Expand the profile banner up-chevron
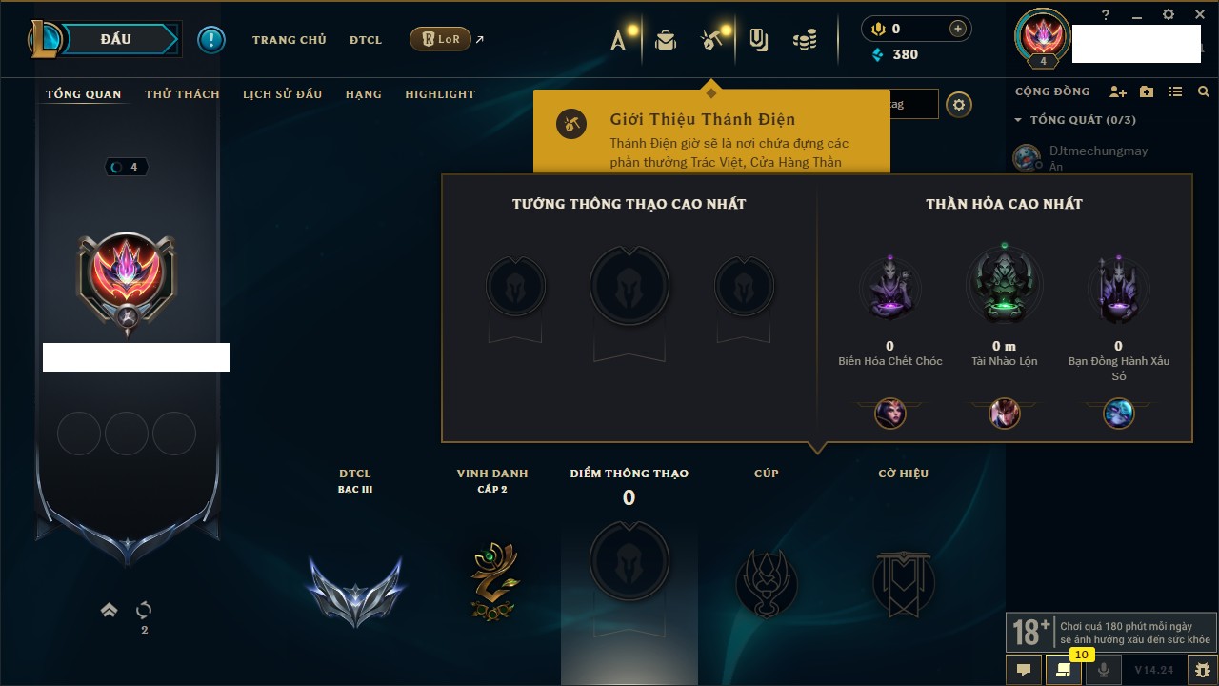Image resolution: width=1219 pixels, height=686 pixels. (110, 610)
